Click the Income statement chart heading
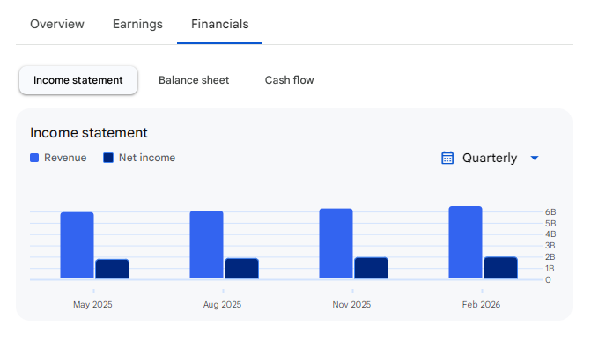Image resolution: width=591 pixels, height=341 pixels. [x=89, y=133]
